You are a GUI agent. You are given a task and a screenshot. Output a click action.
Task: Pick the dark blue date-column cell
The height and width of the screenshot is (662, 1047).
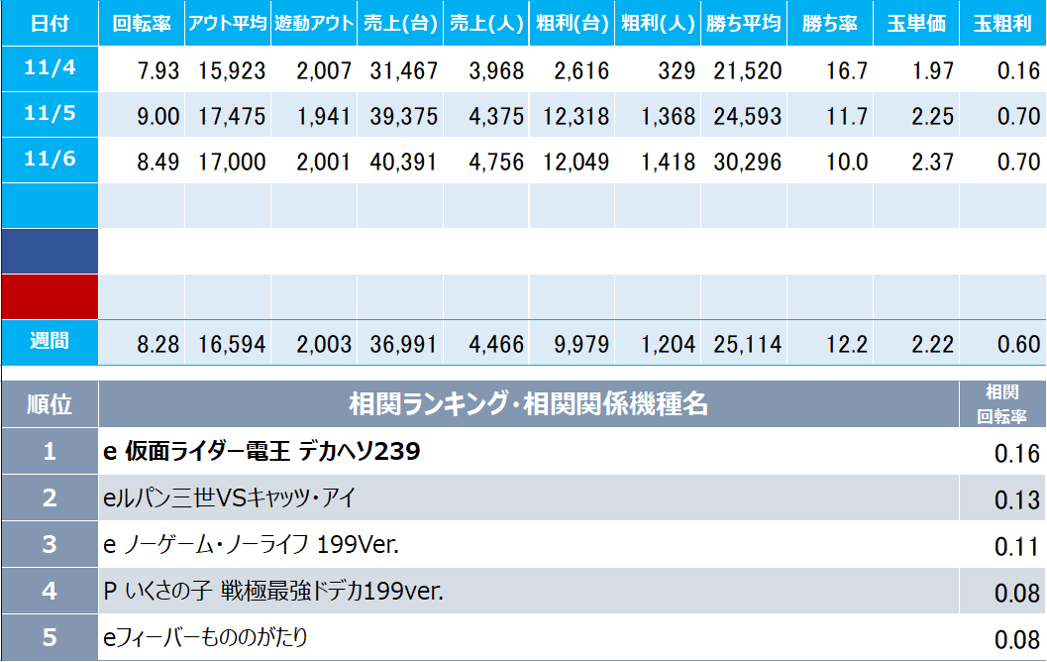coord(50,252)
